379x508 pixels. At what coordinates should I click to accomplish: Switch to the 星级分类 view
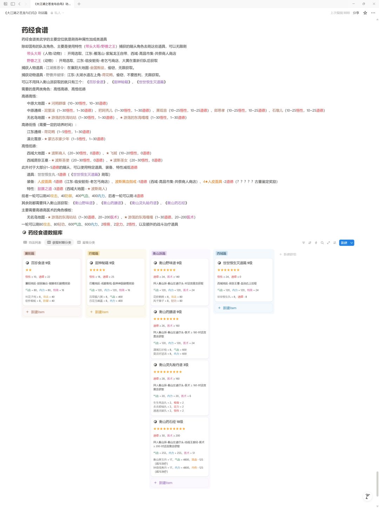(x=86, y=242)
